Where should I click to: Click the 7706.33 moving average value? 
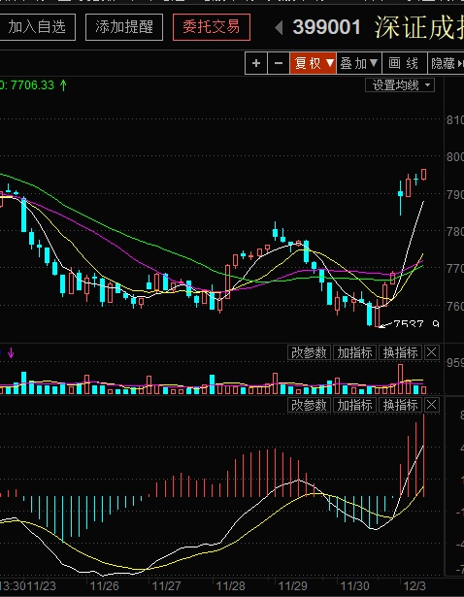pyautogui.click(x=32, y=84)
